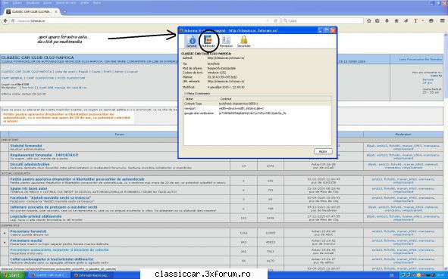Click the browser Back arrow button
The width and height of the screenshot is (448, 279).
point(5,21)
